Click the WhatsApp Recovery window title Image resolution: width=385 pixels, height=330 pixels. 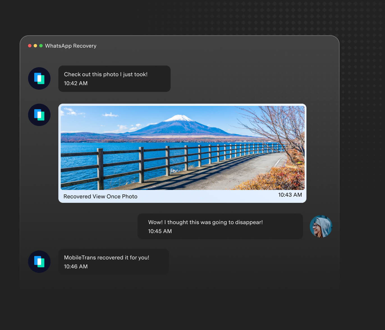coord(71,46)
